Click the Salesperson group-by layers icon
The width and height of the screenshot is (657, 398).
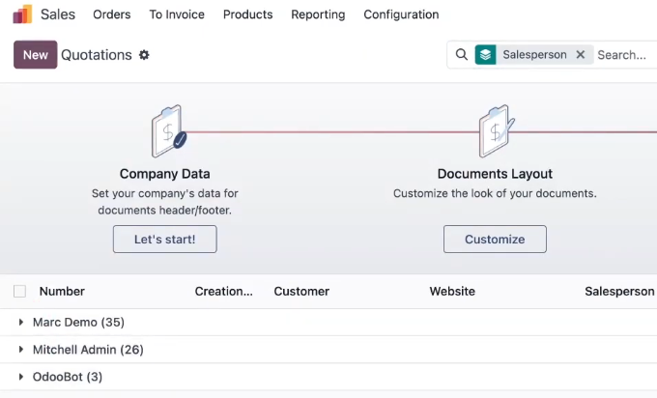[486, 55]
